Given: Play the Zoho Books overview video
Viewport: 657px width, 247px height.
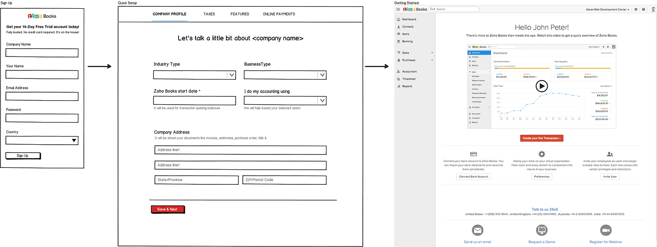Looking at the screenshot, I should [x=541, y=86].
